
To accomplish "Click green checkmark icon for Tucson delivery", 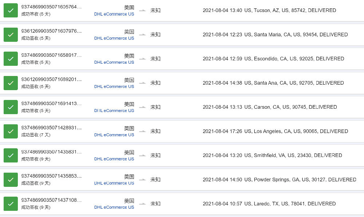I will coord(11,11).
